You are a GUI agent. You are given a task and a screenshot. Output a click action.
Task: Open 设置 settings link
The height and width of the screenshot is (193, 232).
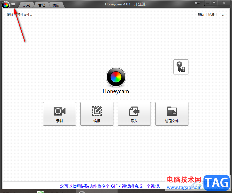point(10,14)
